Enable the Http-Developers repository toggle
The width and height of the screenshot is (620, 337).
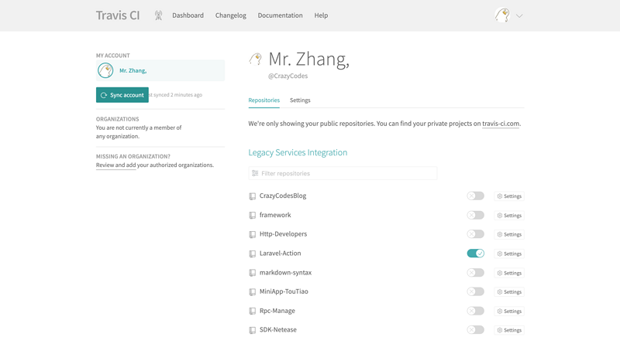click(x=475, y=234)
